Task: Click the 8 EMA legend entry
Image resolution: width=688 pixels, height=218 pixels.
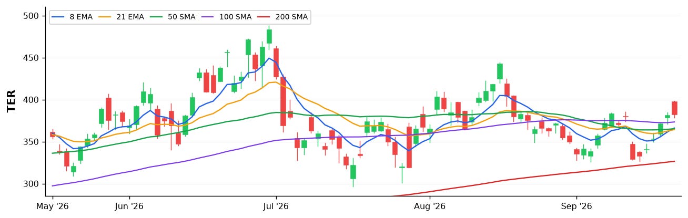Action: click(x=72, y=17)
